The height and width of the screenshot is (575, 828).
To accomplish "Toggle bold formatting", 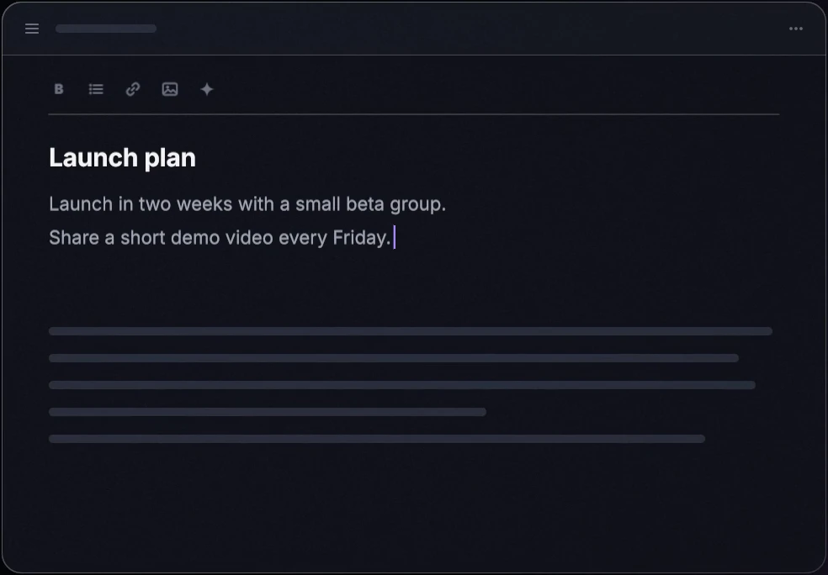I will [x=59, y=89].
